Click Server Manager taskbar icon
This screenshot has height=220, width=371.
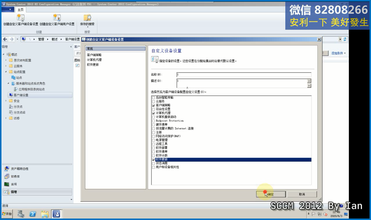point(21,214)
